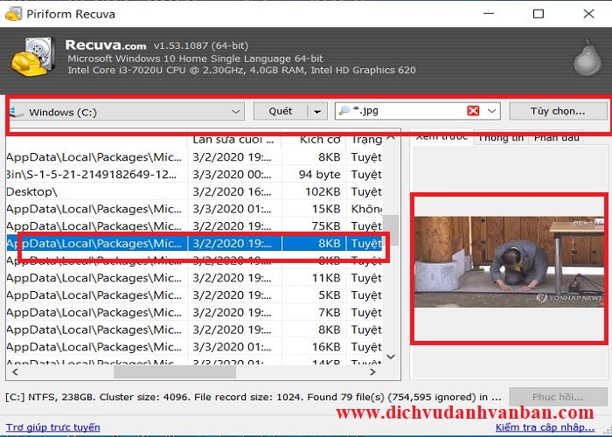Sort by Trạng thái column header
This screenshot has width=612, height=437.
[365, 140]
